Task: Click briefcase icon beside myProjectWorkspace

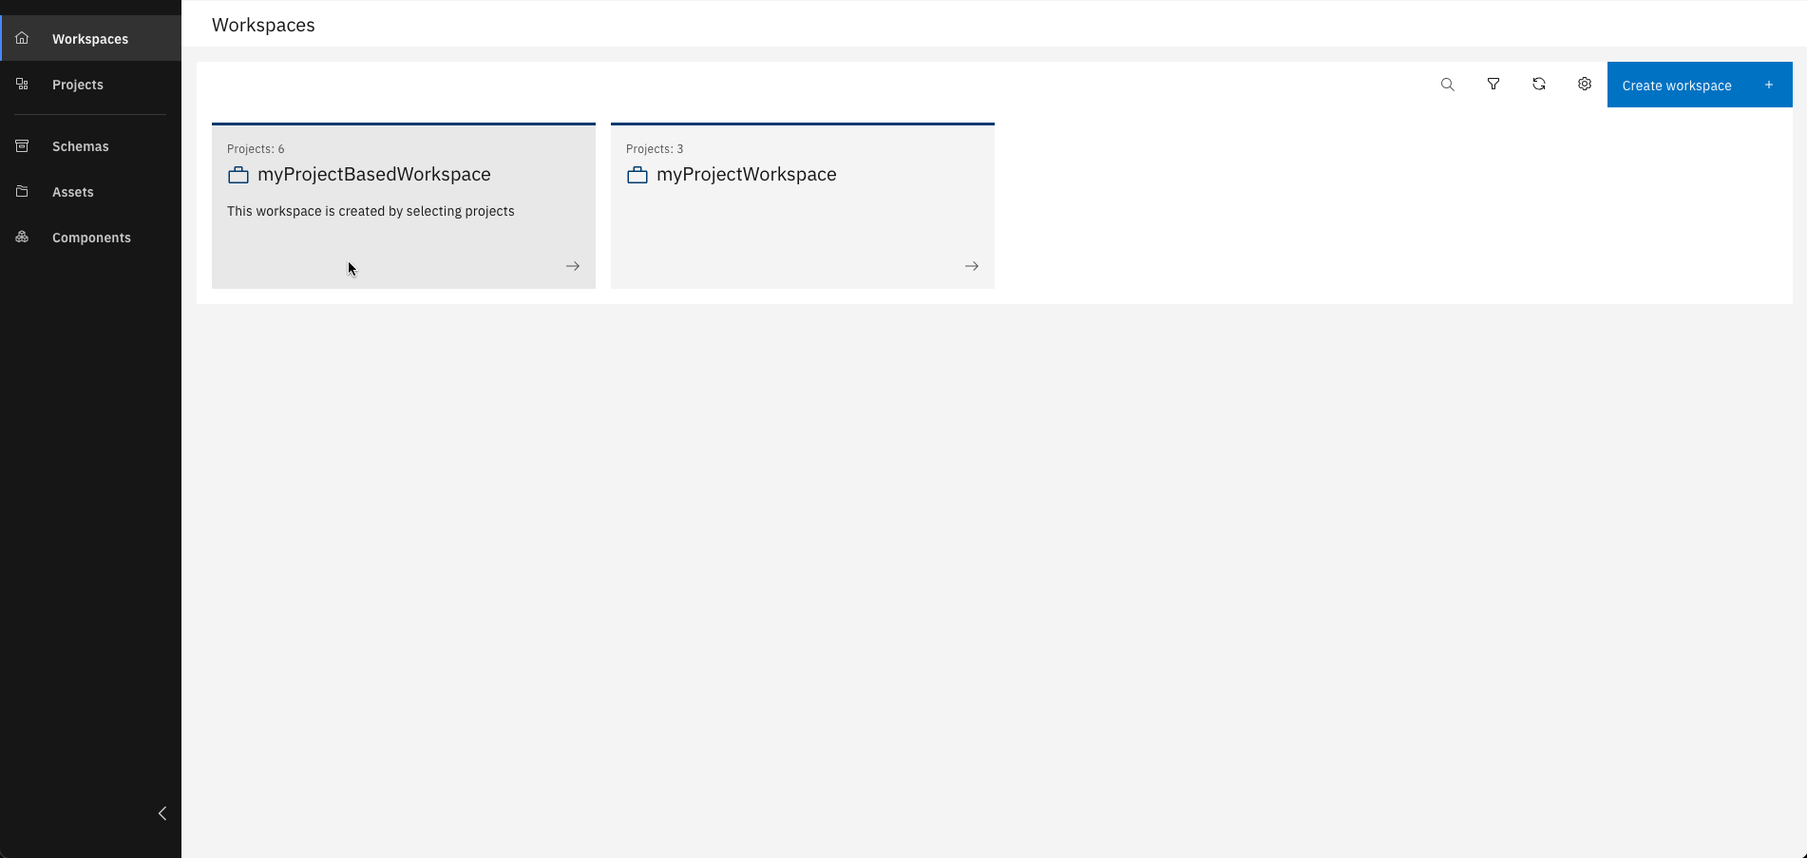Action: click(x=637, y=175)
